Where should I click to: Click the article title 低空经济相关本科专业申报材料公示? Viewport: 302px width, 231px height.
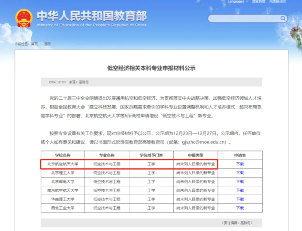[151, 68]
